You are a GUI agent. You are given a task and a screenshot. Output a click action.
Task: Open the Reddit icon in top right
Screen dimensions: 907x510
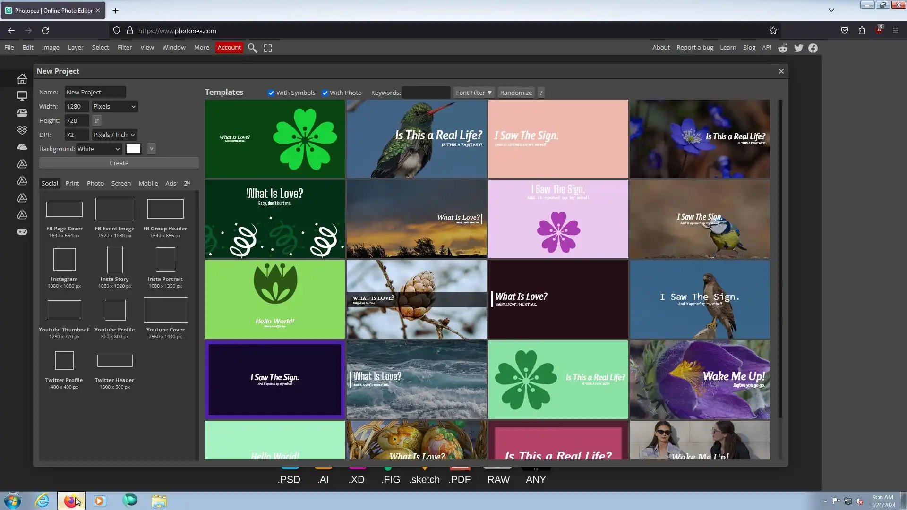pyautogui.click(x=783, y=48)
